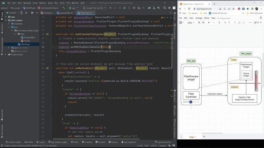Select the Page 1 tab in diagrams.net

(192, 137)
